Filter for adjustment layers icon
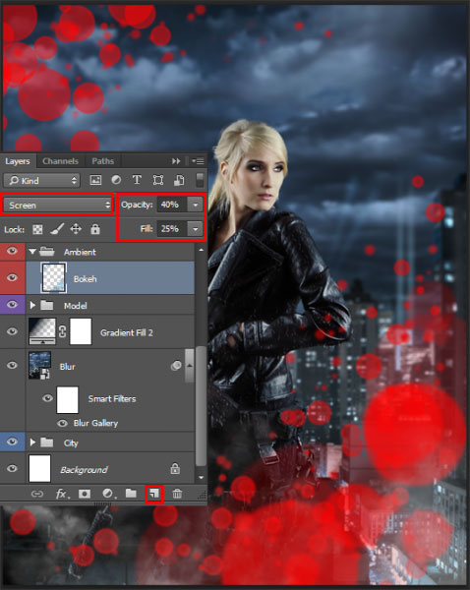 click(x=116, y=180)
